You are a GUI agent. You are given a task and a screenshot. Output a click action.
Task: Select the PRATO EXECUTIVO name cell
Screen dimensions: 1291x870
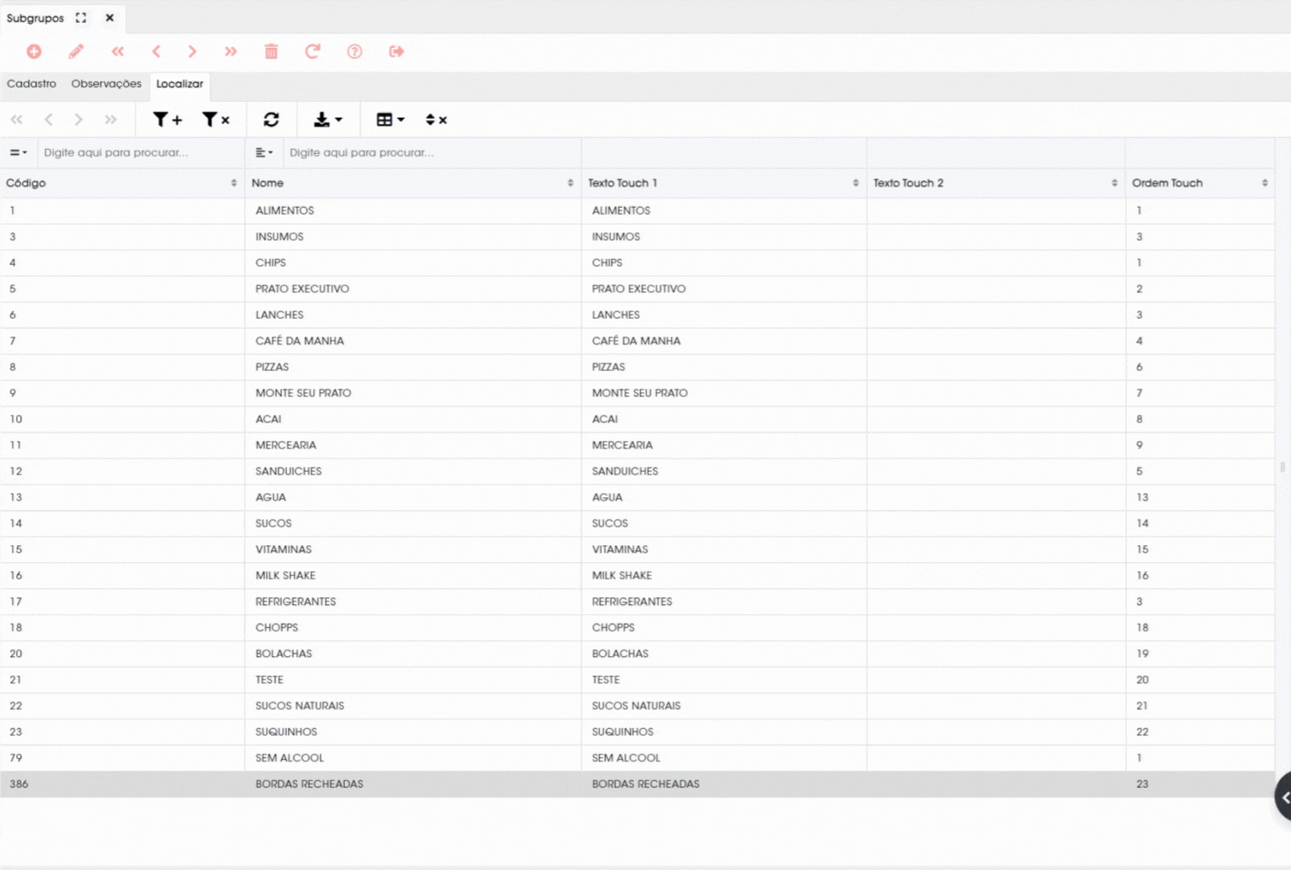412,289
